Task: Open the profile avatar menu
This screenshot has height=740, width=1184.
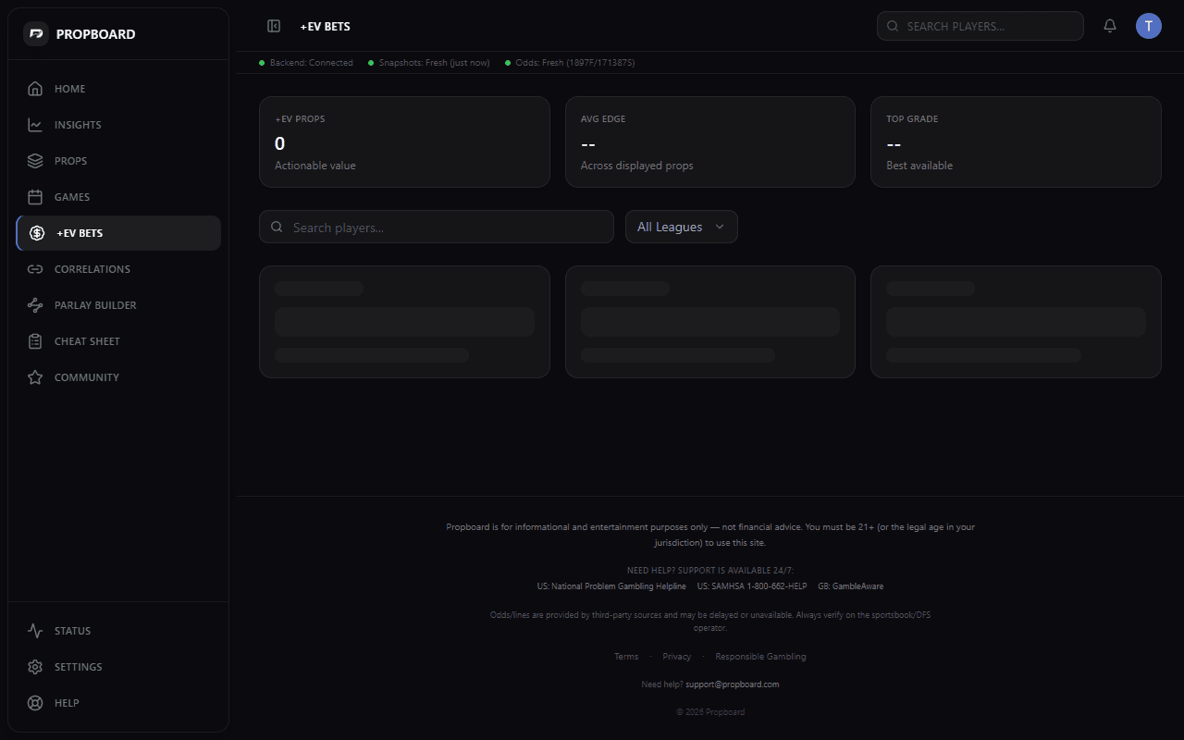Action: [x=1148, y=25]
